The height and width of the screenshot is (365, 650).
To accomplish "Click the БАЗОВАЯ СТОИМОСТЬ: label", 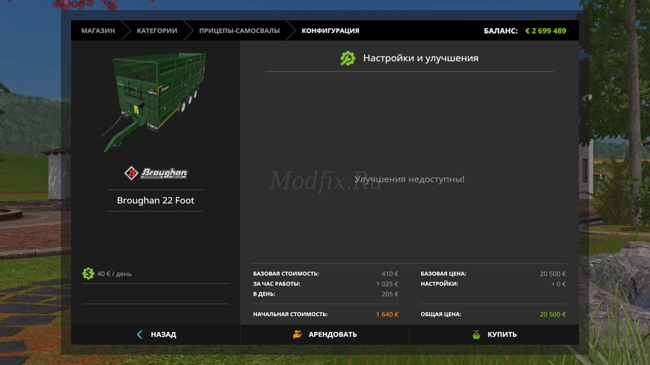I will point(286,274).
